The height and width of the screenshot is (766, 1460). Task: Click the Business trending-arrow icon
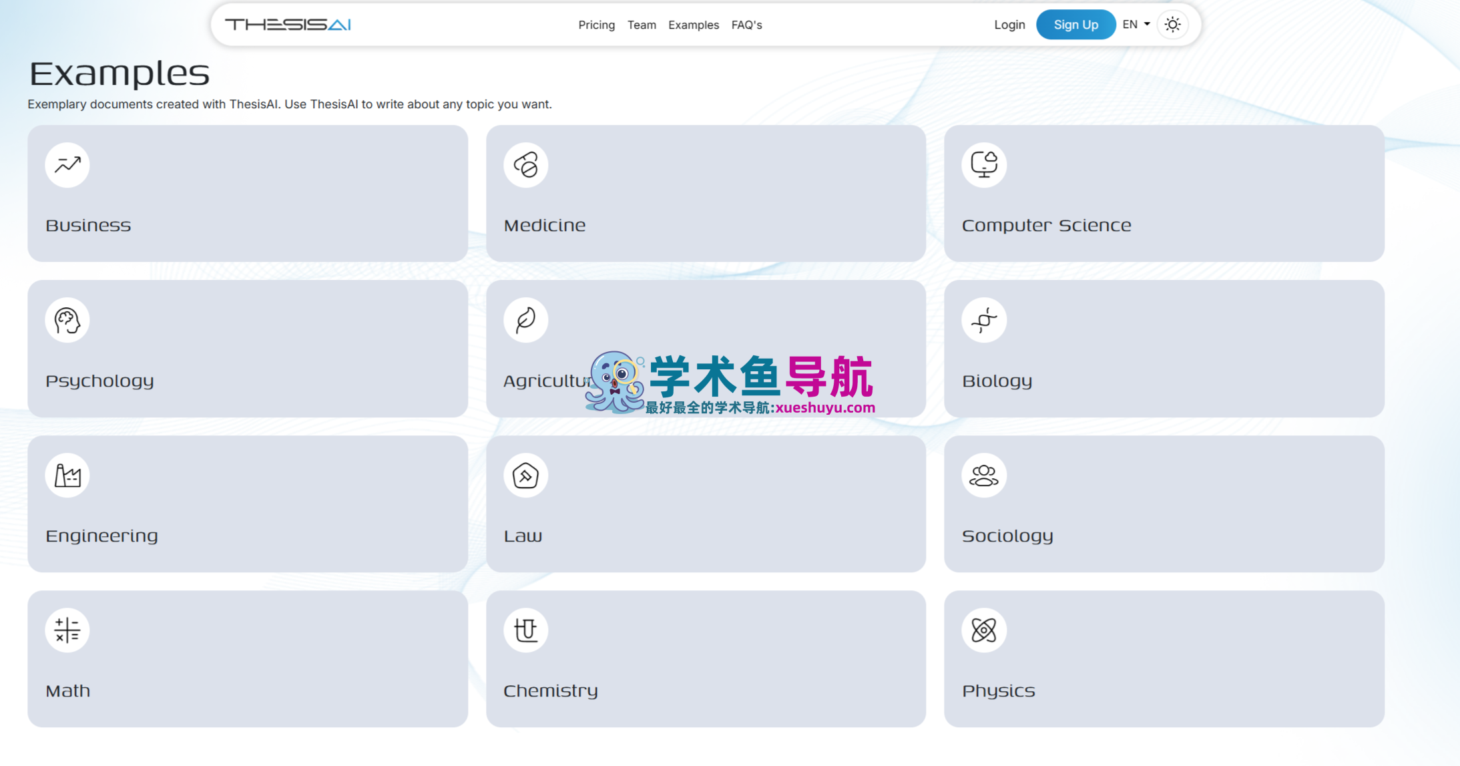(67, 165)
